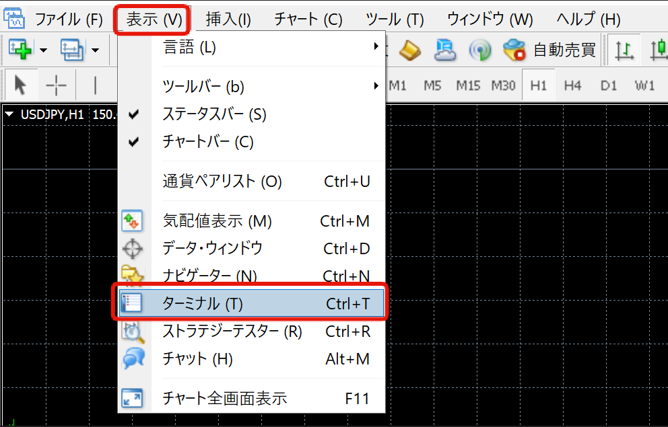
Task: Click the new chart icon with green plus
Action: click(x=20, y=50)
